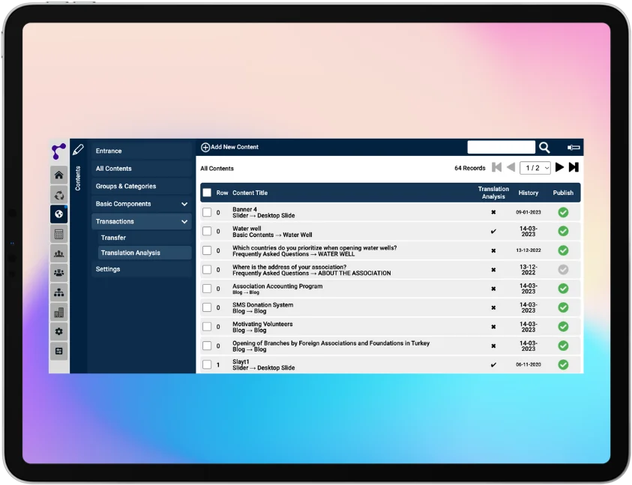Click the last page navigation arrow
Viewport: 632px width, 485px height.
(574, 167)
